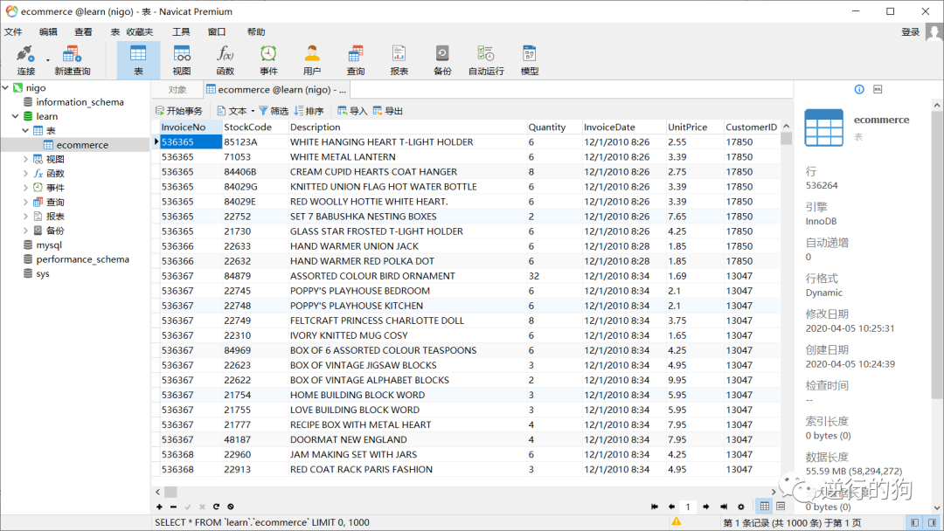Screen dimensions: 944x531
Task: Open the 文件 menu
Action: (13, 31)
